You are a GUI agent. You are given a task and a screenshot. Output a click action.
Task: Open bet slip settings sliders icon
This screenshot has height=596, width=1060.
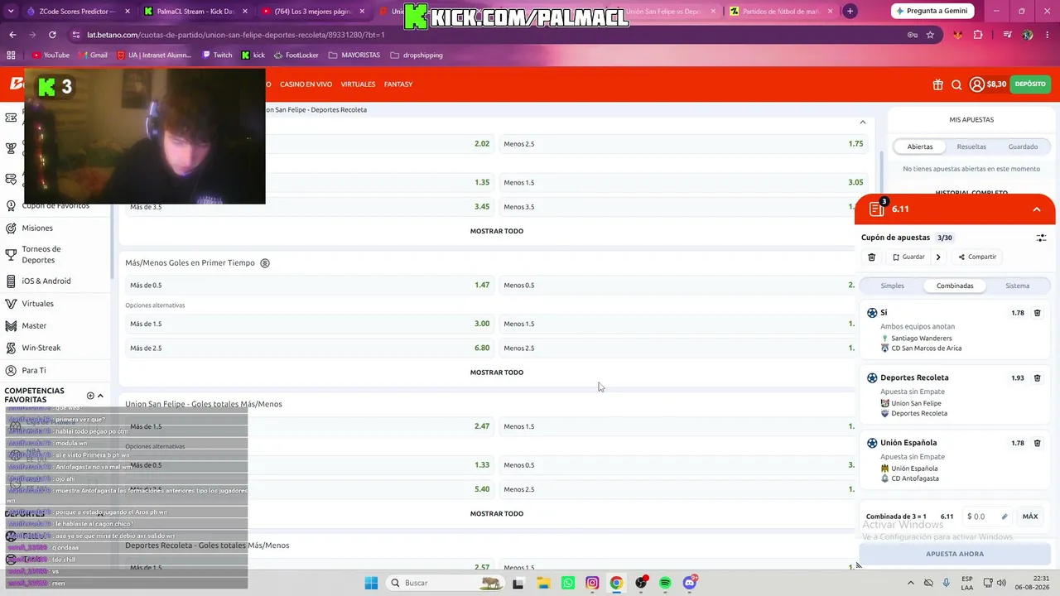click(x=1041, y=238)
